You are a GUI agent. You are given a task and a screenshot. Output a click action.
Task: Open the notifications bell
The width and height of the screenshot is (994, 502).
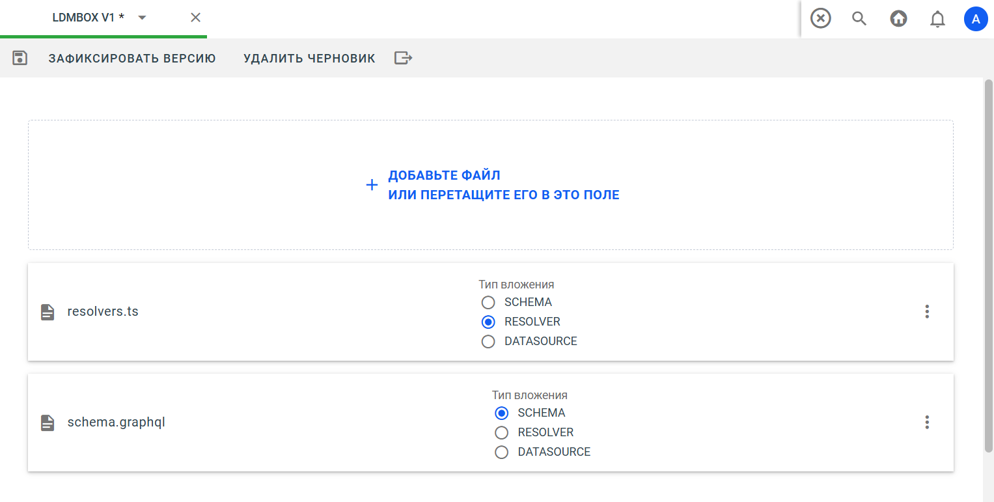pyautogui.click(x=937, y=20)
